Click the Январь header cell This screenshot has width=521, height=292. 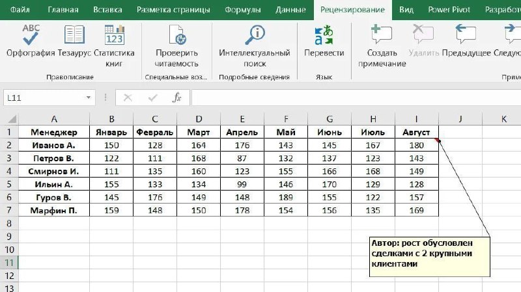tap(111, 132)
